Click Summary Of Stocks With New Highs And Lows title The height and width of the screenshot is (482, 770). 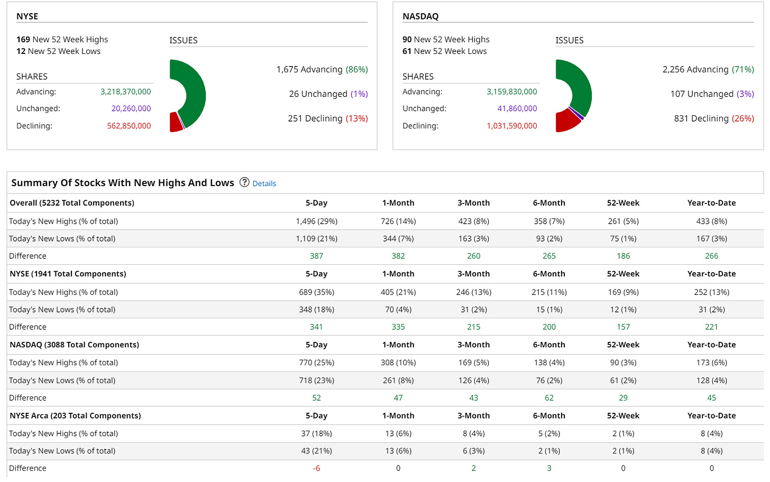[x=123, y=183]
